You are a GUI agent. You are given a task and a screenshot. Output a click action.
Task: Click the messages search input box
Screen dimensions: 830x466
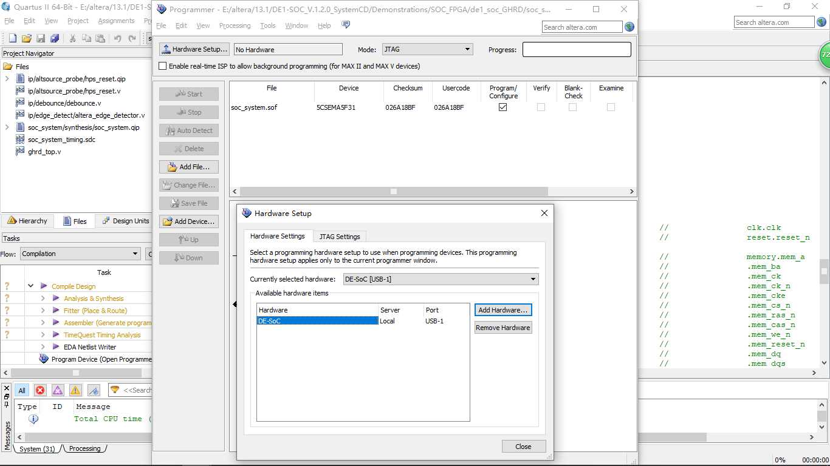tap(137, 390)
